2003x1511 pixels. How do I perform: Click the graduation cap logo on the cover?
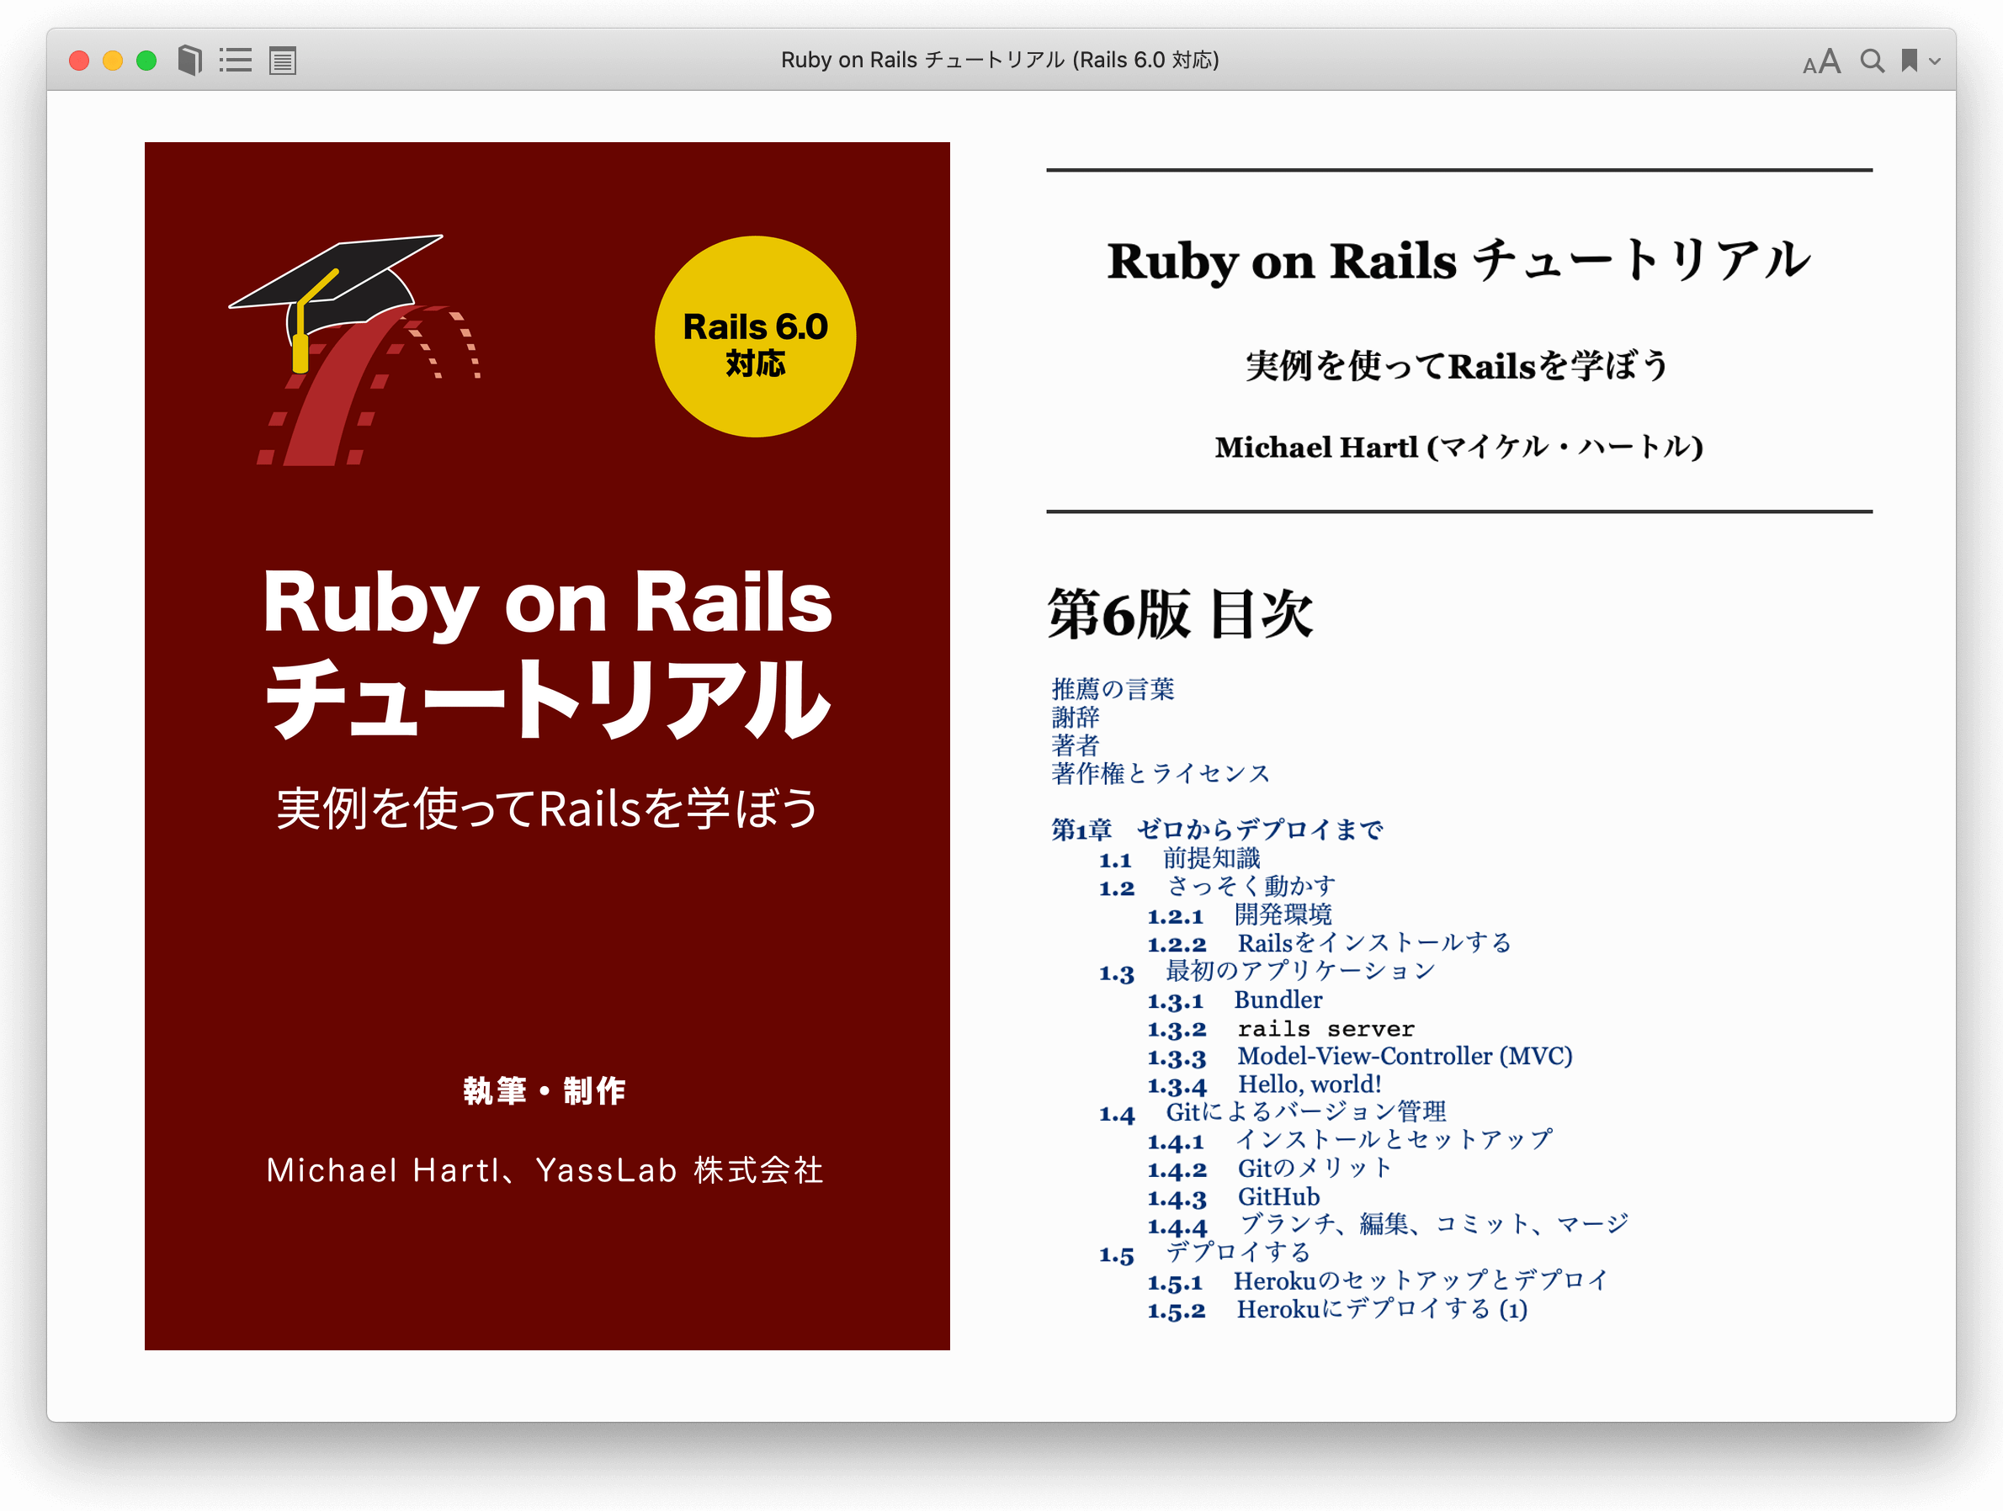tap(354, 349)
